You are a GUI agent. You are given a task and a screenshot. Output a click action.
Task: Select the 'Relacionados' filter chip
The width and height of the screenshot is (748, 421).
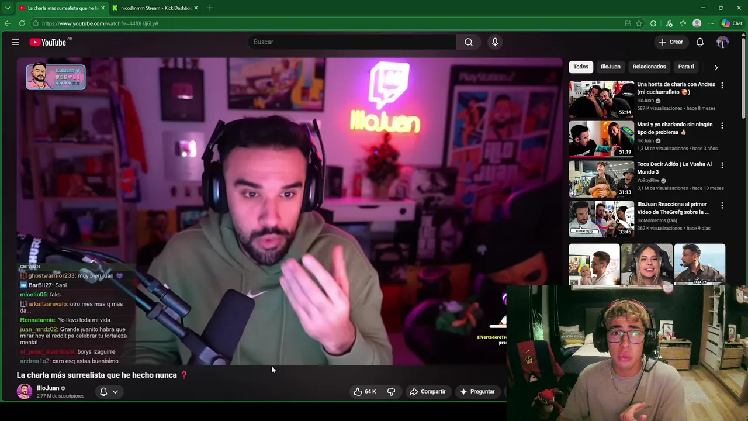point(649,67)
